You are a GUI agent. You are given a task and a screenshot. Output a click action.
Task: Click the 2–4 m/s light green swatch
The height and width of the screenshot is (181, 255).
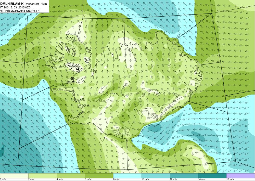[x=43, y=176]
